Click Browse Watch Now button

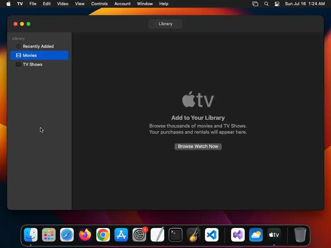(x=198, y=146)
